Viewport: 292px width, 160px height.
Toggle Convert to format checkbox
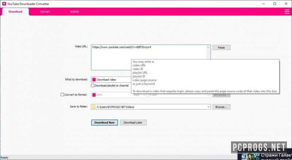click(62, 95)
